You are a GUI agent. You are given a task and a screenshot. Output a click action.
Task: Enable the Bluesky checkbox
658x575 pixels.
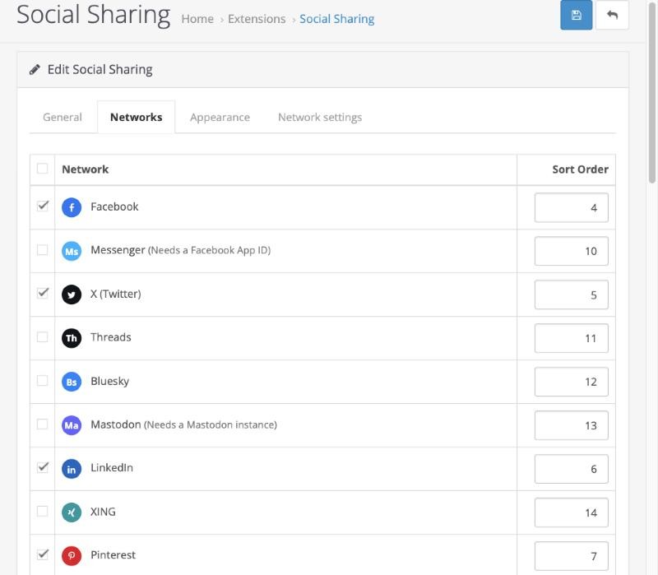coord(43,381)
